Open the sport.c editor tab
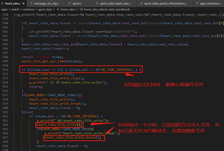 [x=77, y=3]
